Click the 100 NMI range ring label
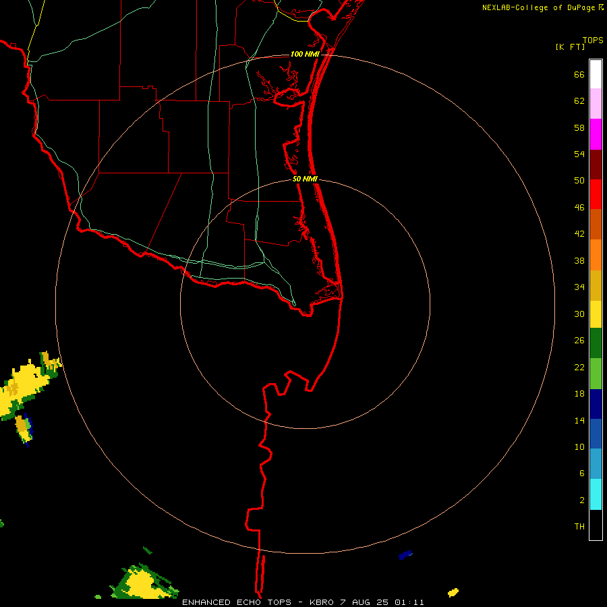 click(x=305, y=54)
